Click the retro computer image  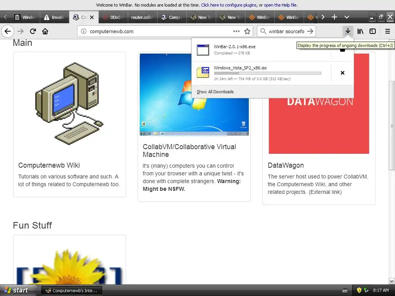[69, 103]
